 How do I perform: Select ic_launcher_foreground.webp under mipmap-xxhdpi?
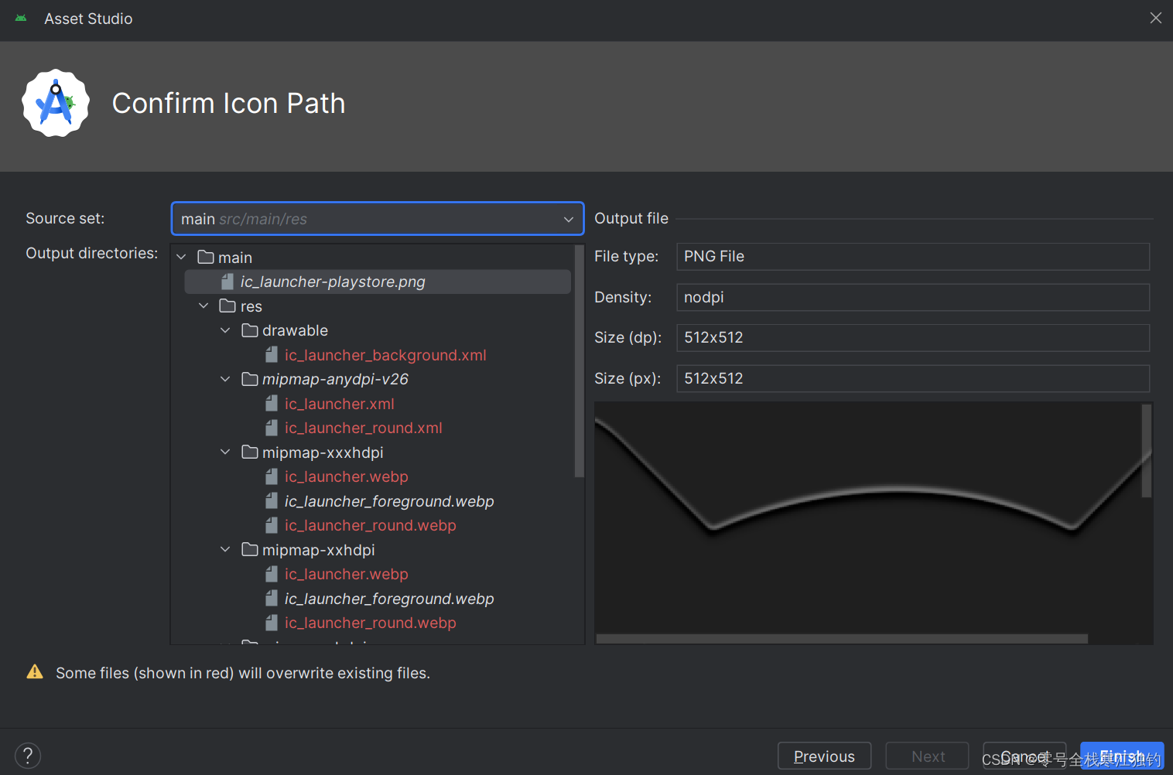pyautogui.click(x=389, y=599)
